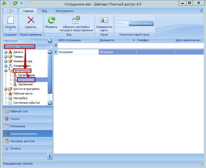This screenshot has height=168, width=206.
Task: Click Сбросить настройки текущего представления icon
Action: (76, 20)
